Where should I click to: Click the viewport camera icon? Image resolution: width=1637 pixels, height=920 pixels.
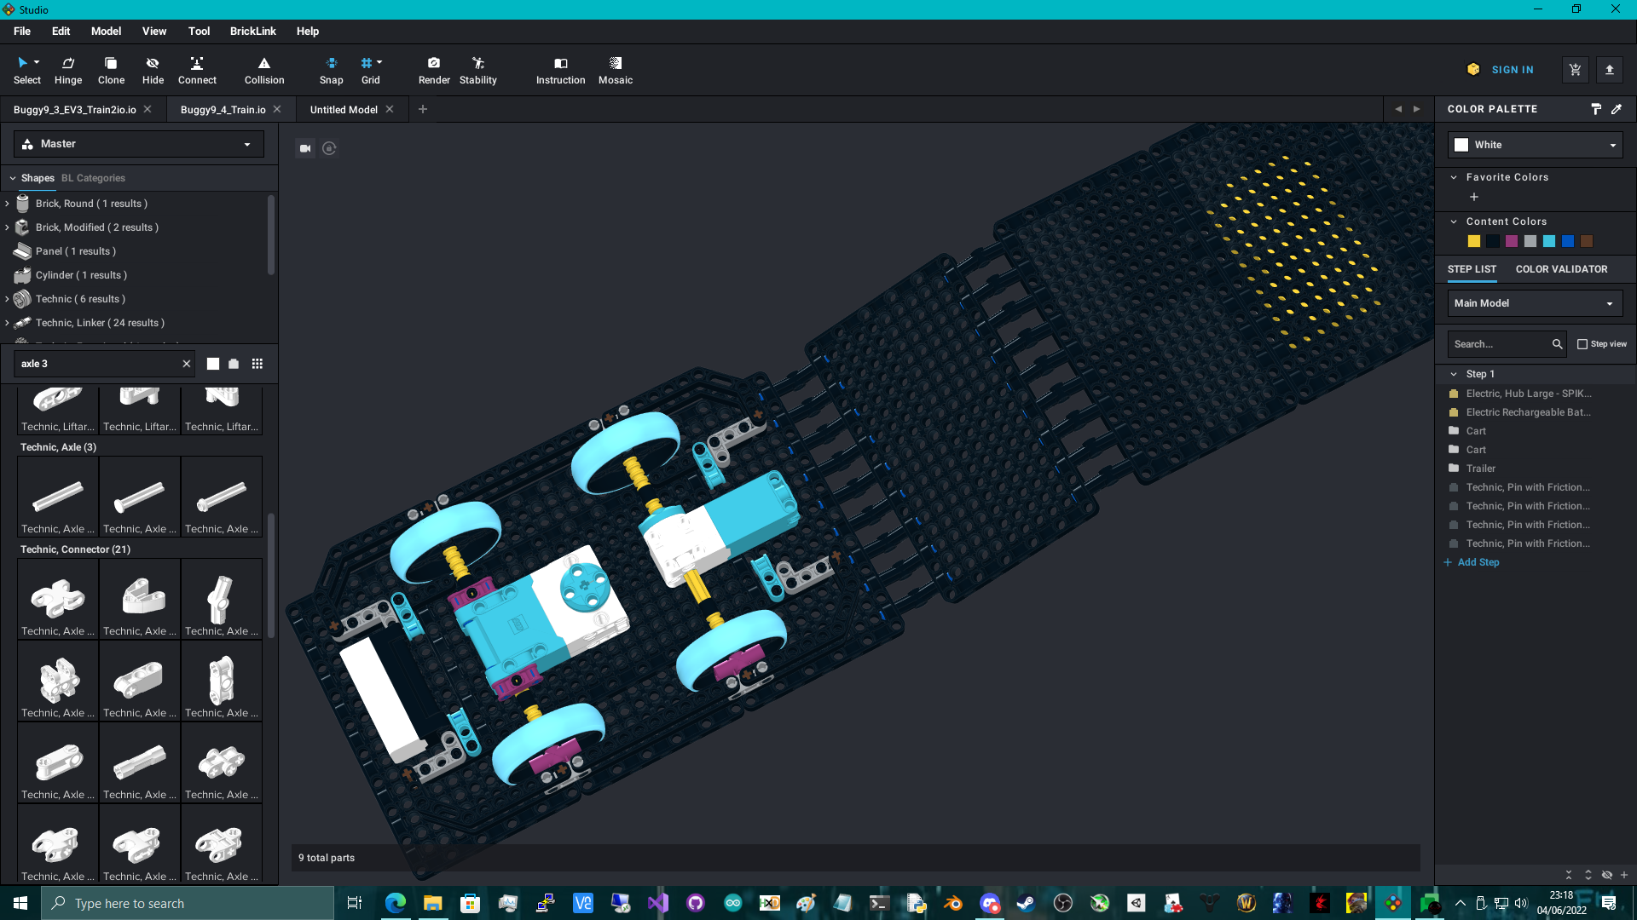pos(305,148)
